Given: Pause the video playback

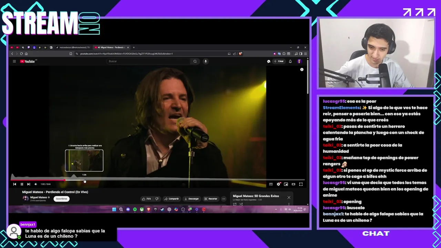Looking at the screenshot, I should pyautogui.click(x=22, y=184).
